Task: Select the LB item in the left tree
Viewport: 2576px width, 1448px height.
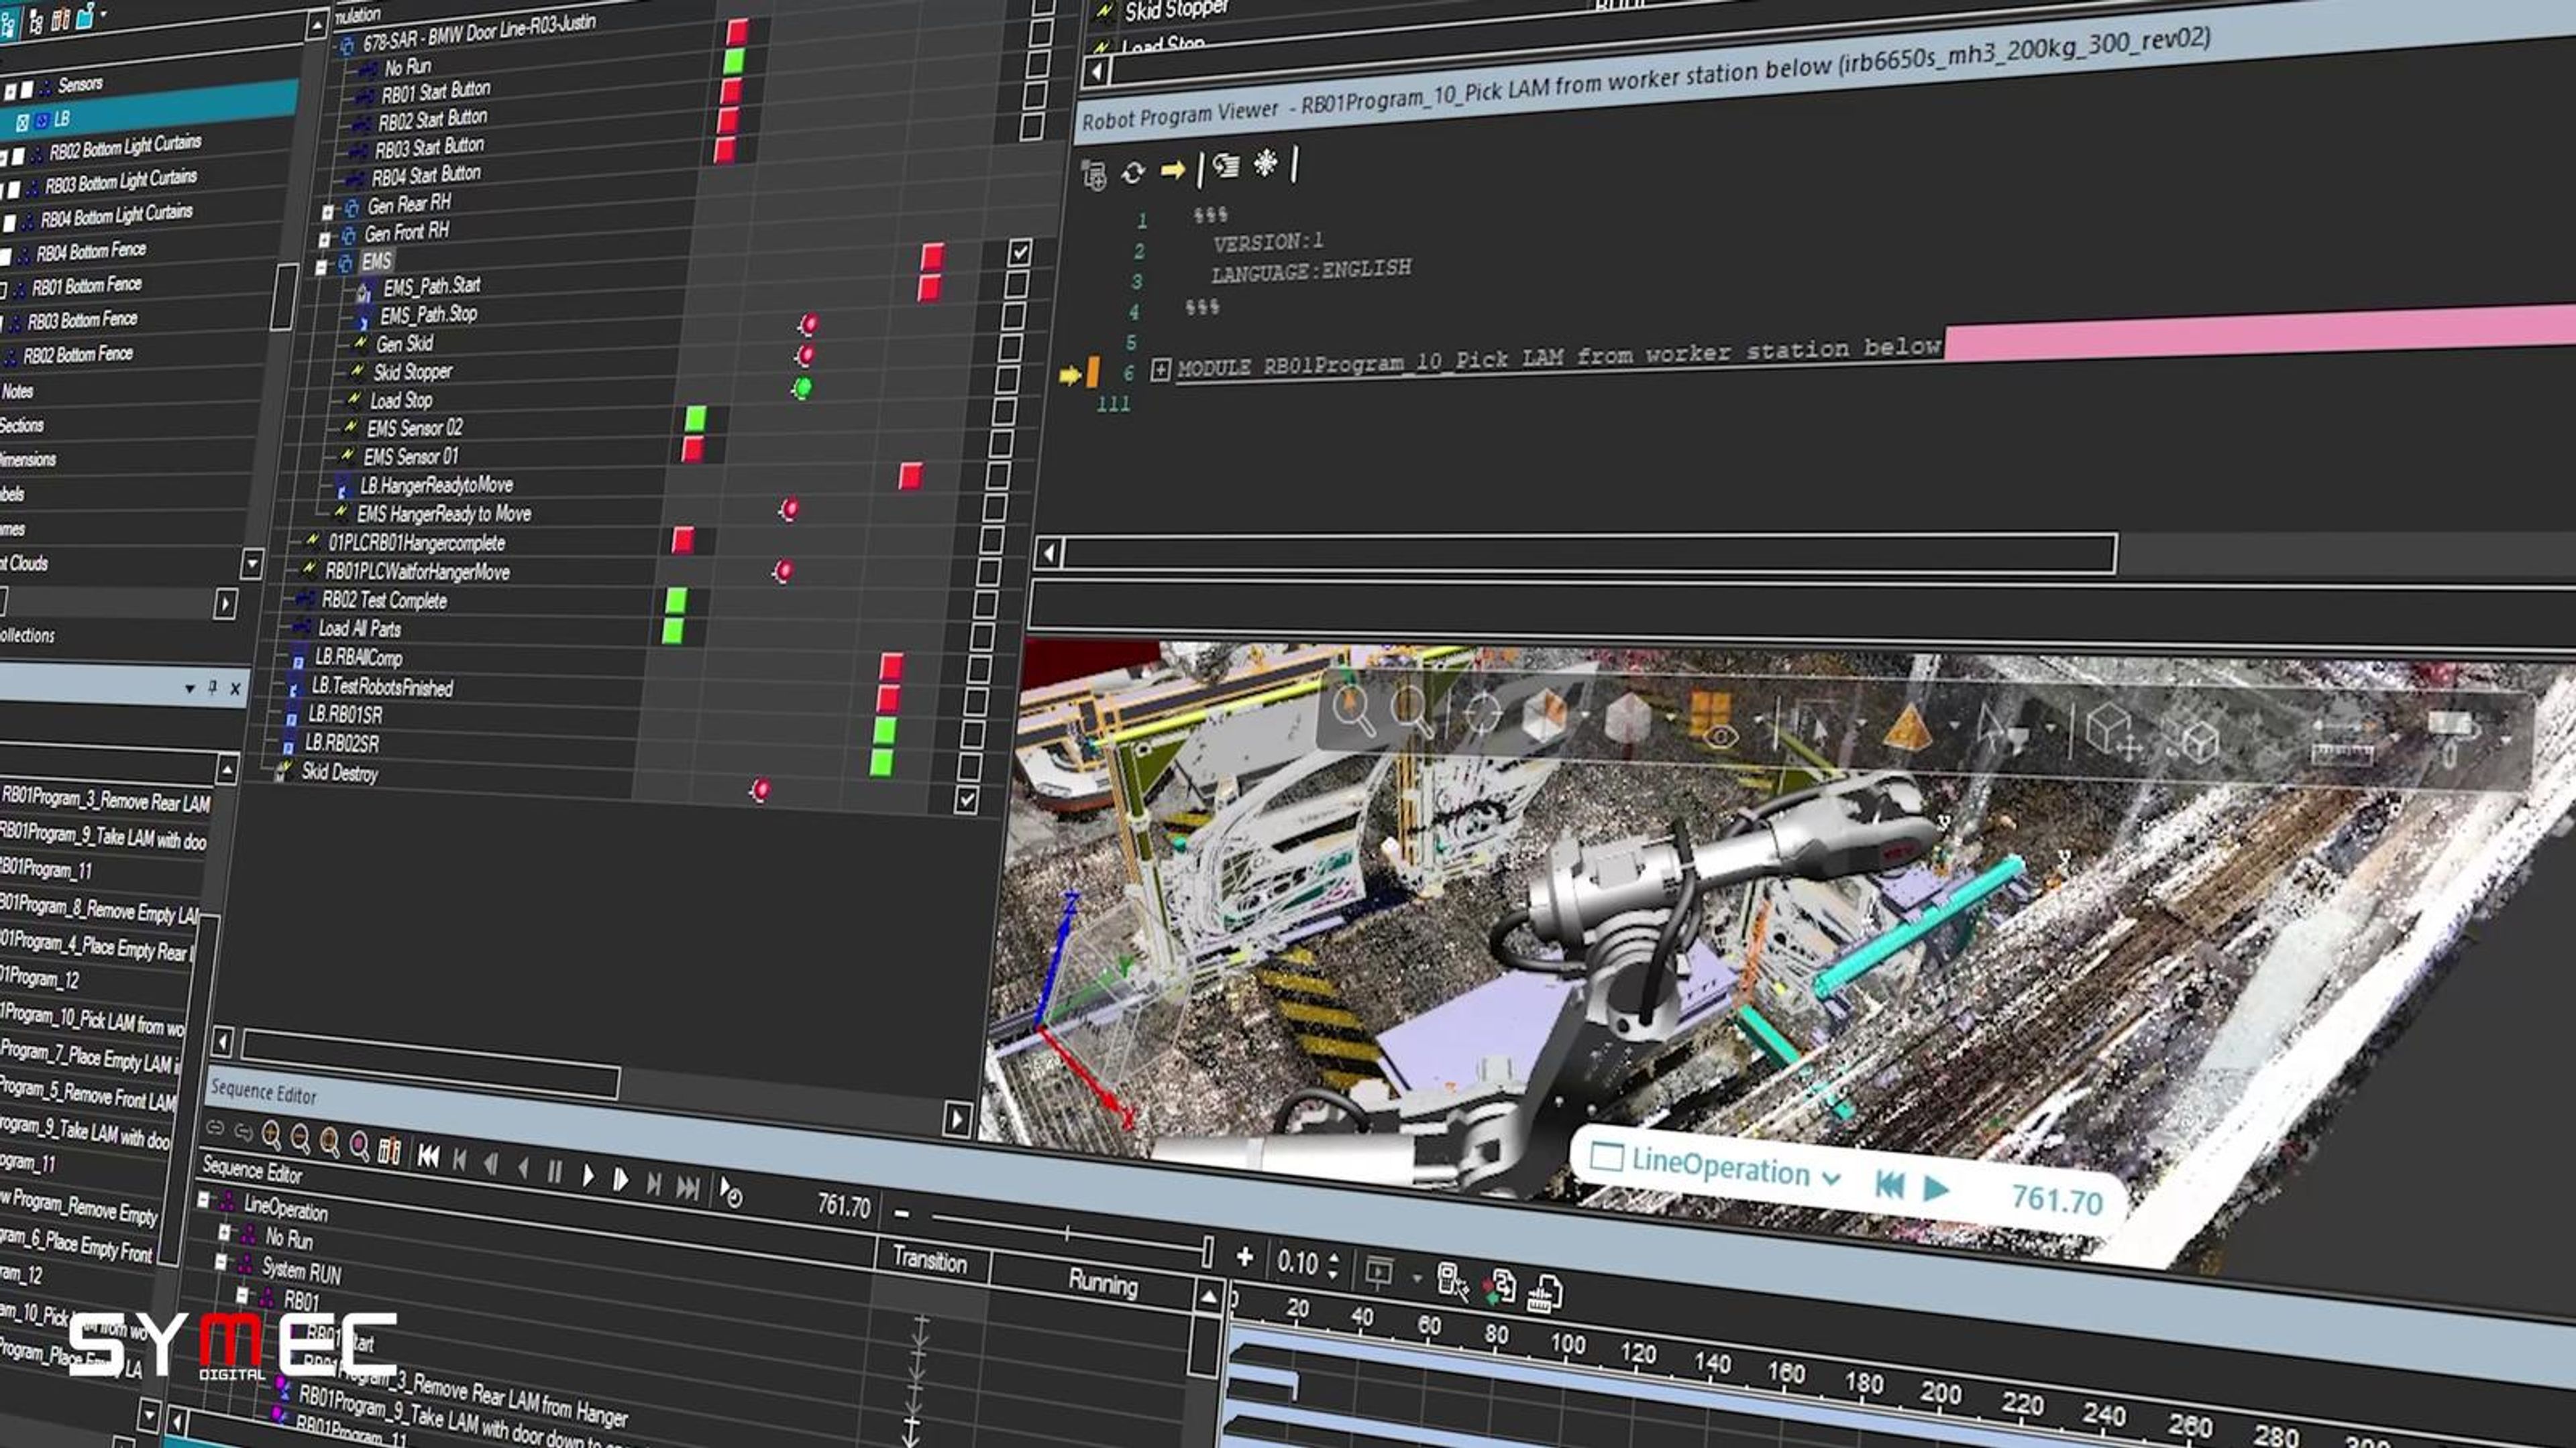Action: tap(62, 119)
